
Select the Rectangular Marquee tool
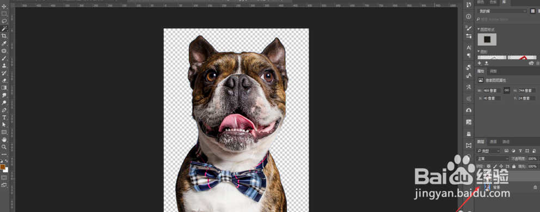pos(4,14)
